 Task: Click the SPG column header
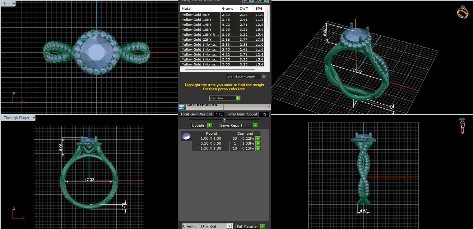point(259,8)
